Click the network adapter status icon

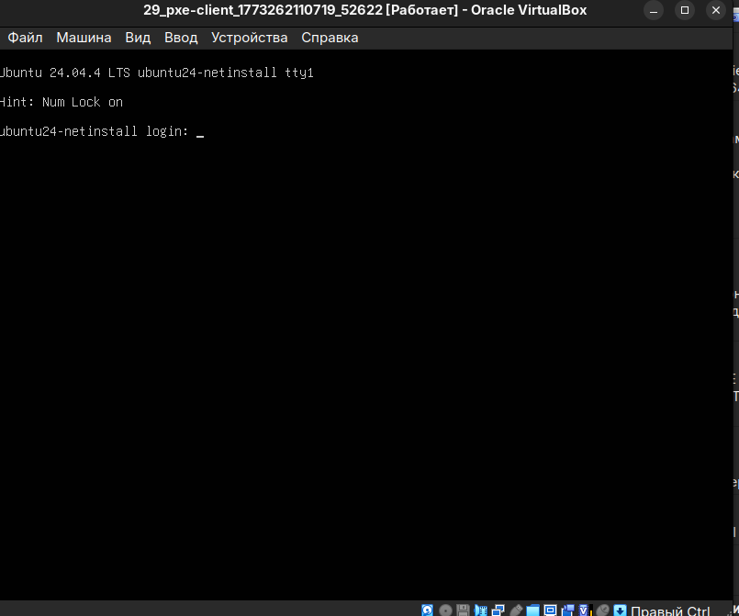[498, 610]
